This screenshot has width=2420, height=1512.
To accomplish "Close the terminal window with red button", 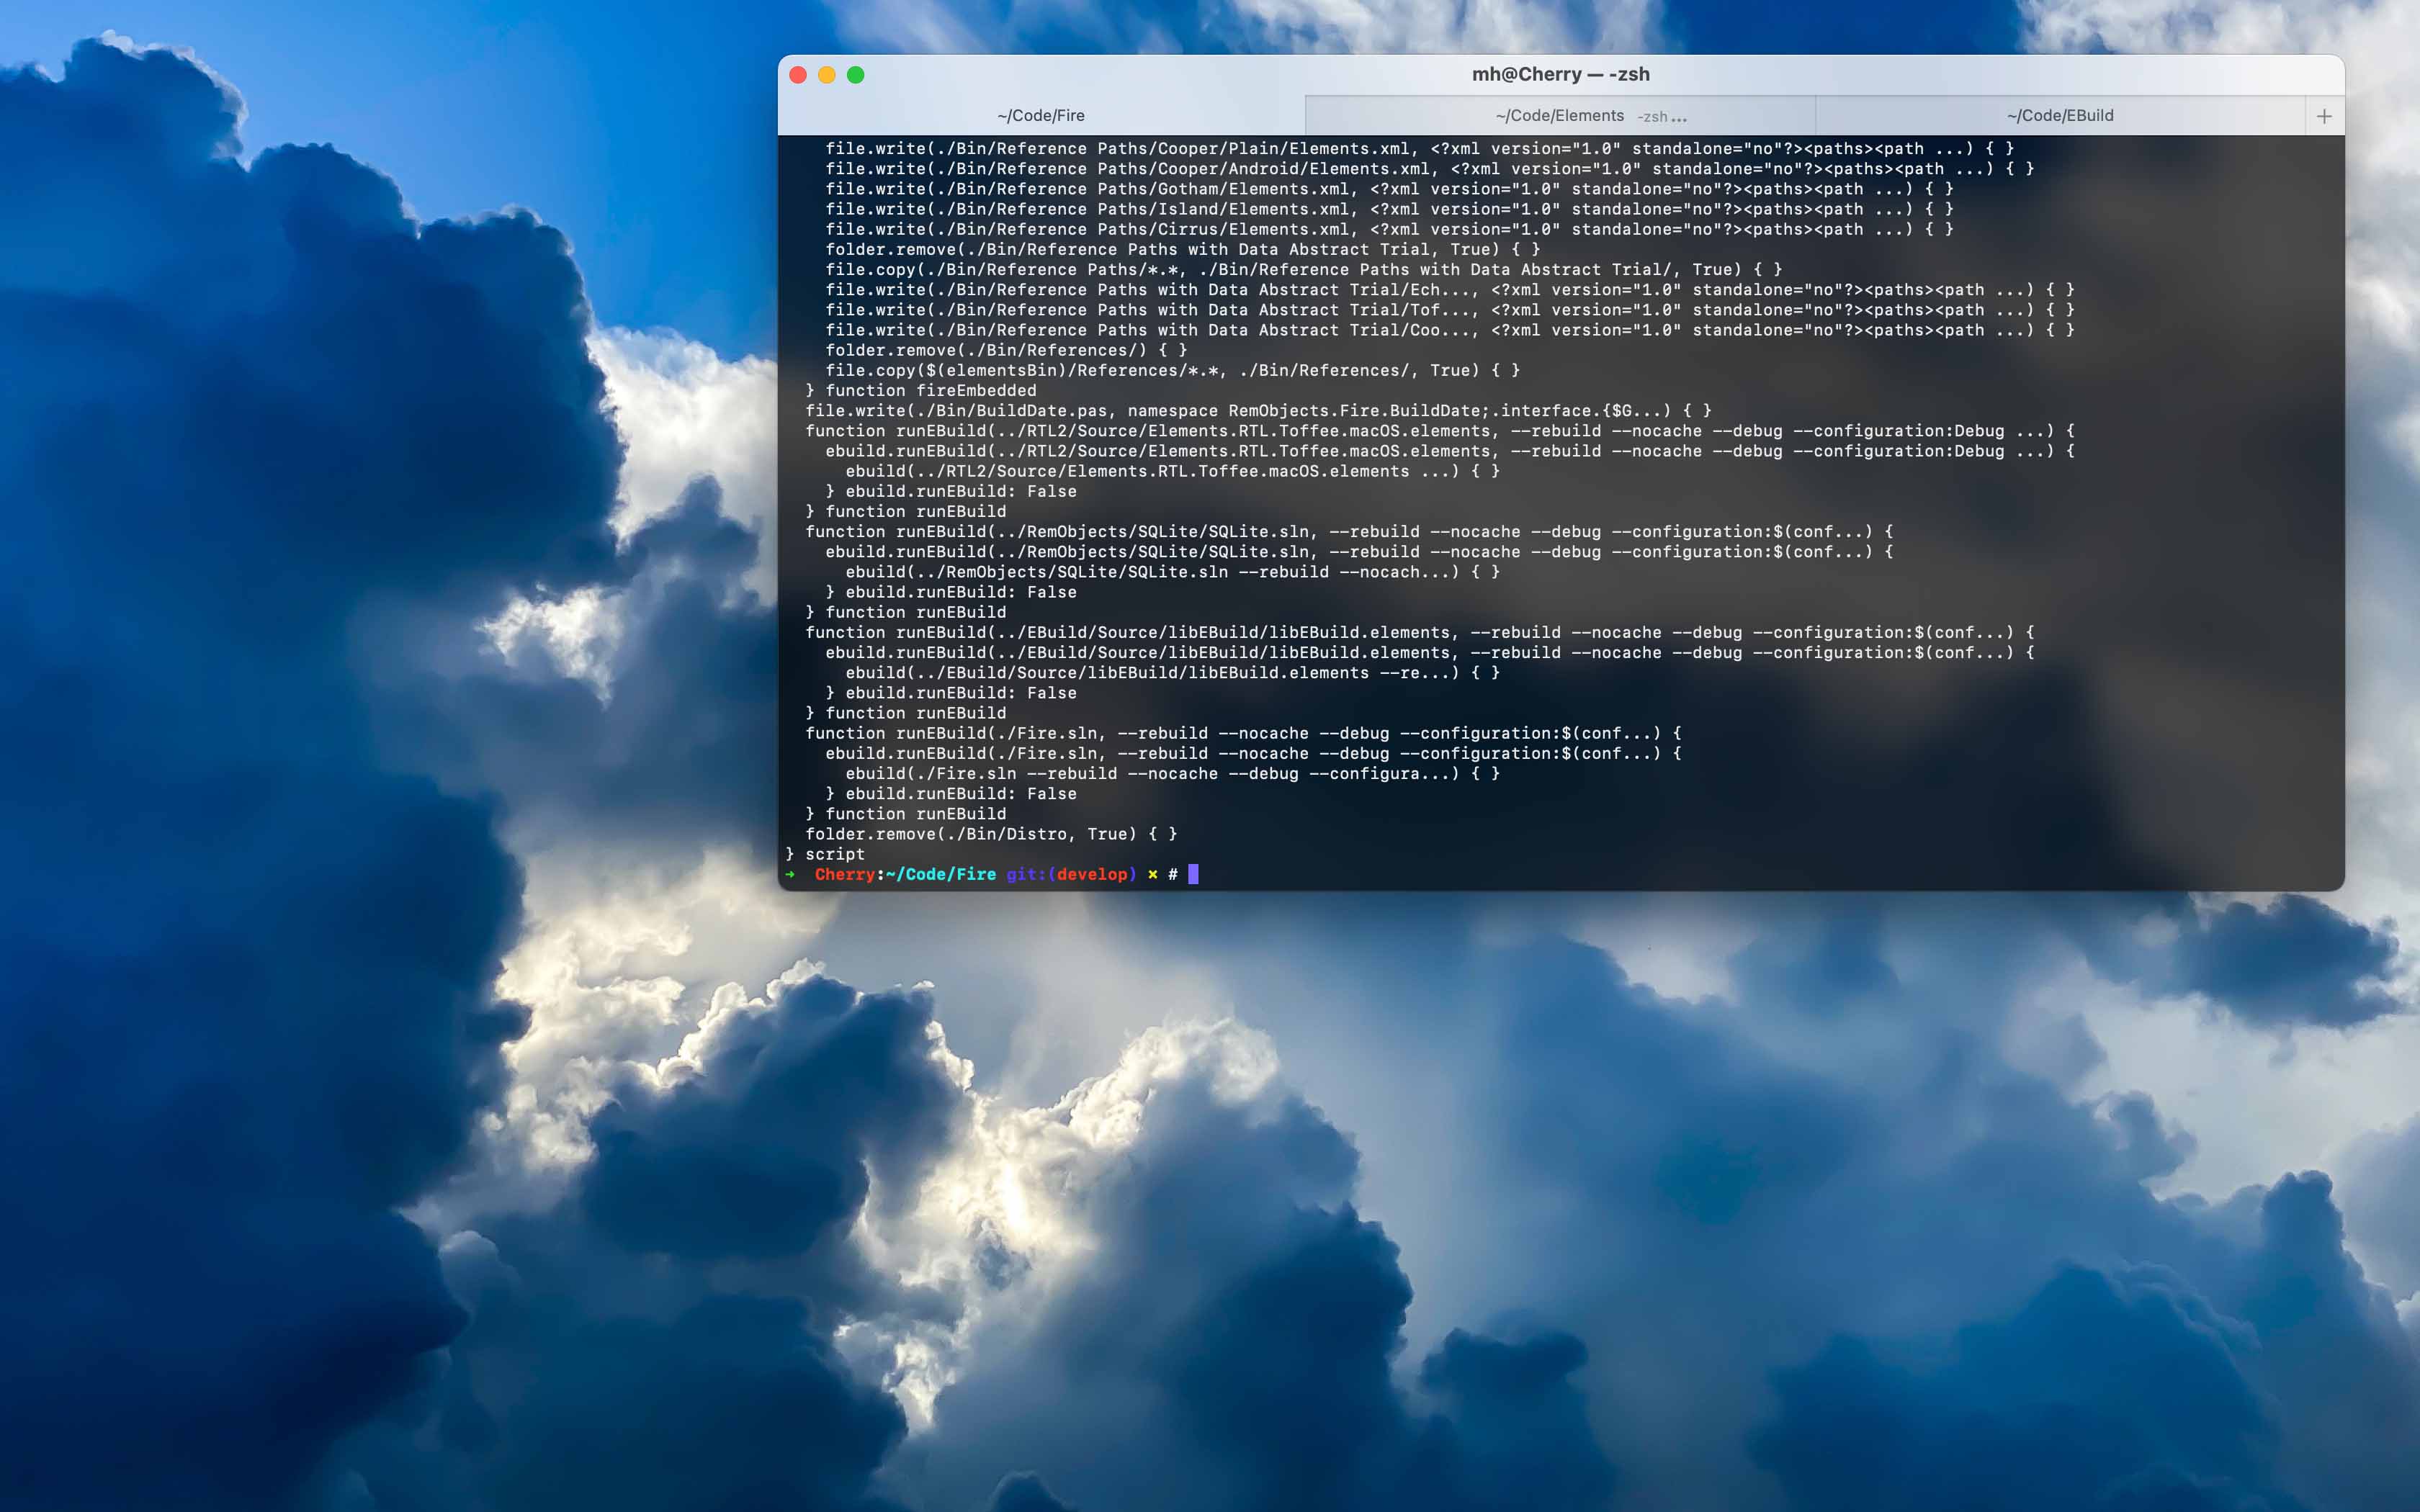I will point(798,75).
